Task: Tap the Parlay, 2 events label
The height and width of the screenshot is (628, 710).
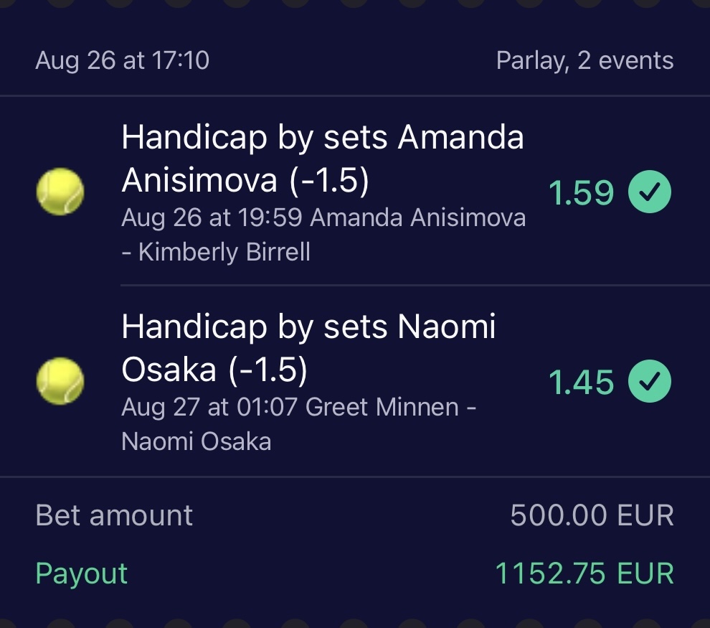Action: [x=584, y=60]
